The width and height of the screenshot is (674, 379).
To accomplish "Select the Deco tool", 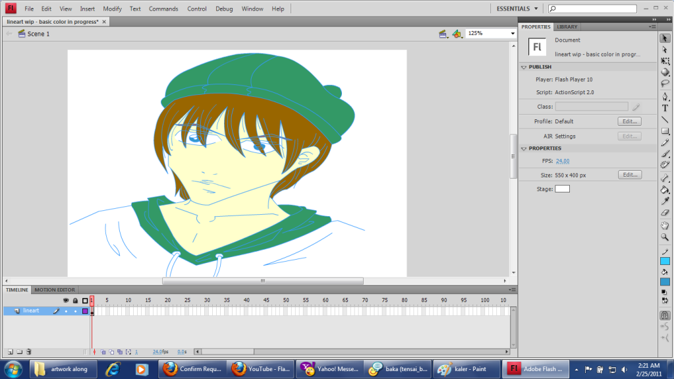I will [x=665, y=164].
